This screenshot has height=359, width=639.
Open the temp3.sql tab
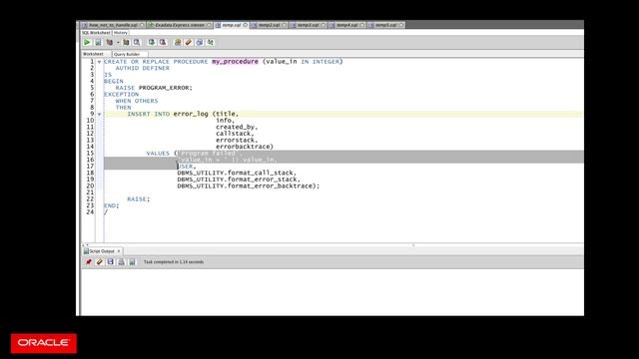click(308, 25)
